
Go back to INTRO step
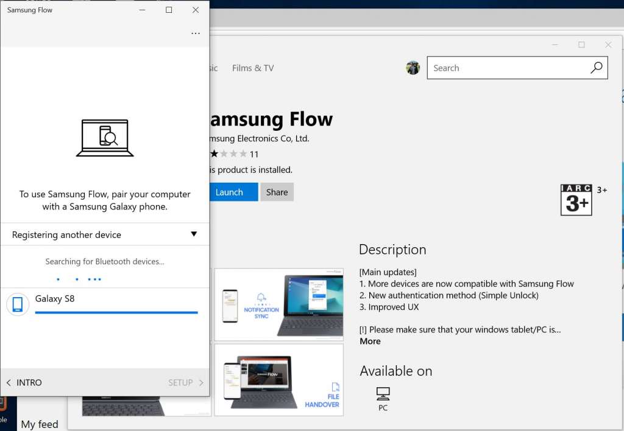point(24,382)
